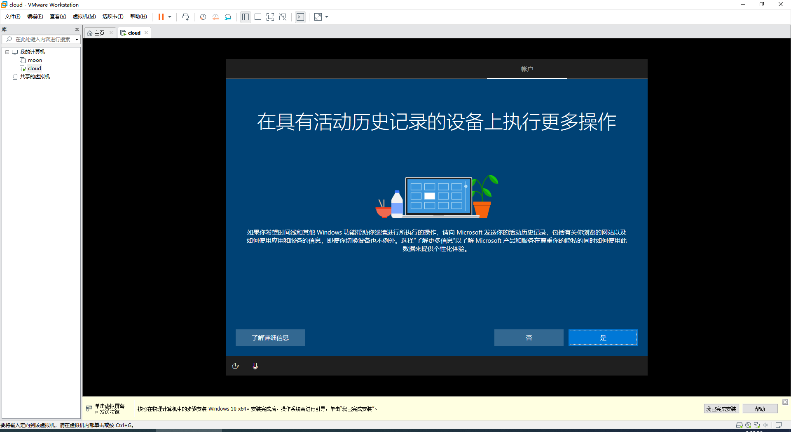Click the activity history description paragraph
The height and width of the screenshot is (432, 791).
[x=436, y=241]
